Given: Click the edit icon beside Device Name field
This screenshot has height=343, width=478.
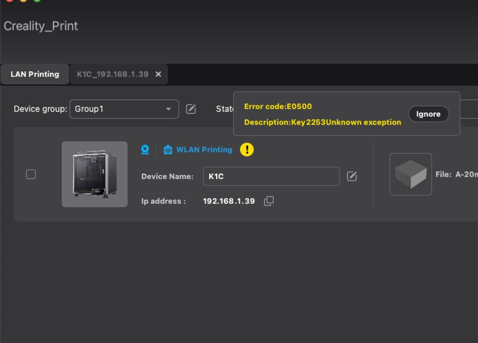Looking at the screenshot, I should click(352, 176).
